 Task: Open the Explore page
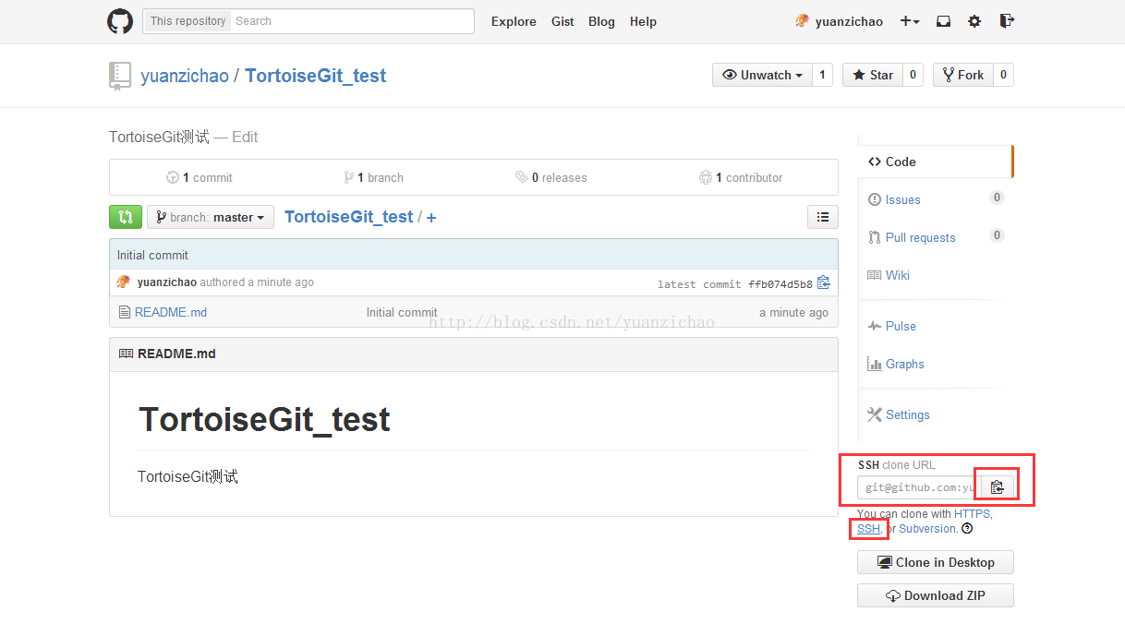[514, 21]
